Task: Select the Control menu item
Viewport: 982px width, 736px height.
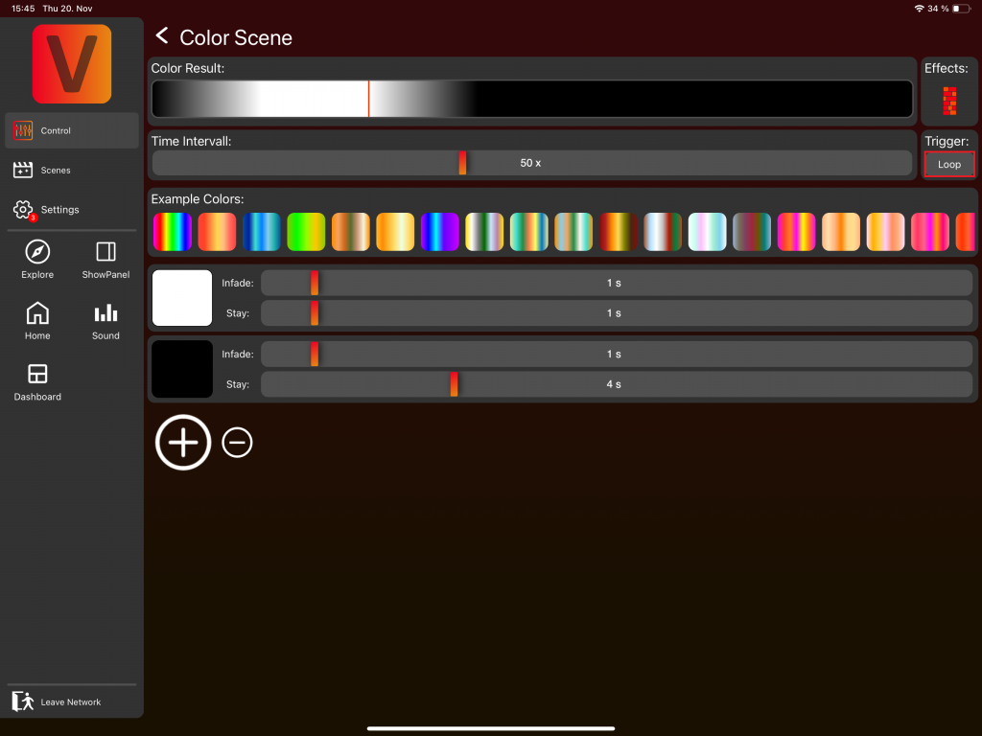Action: 72,130
